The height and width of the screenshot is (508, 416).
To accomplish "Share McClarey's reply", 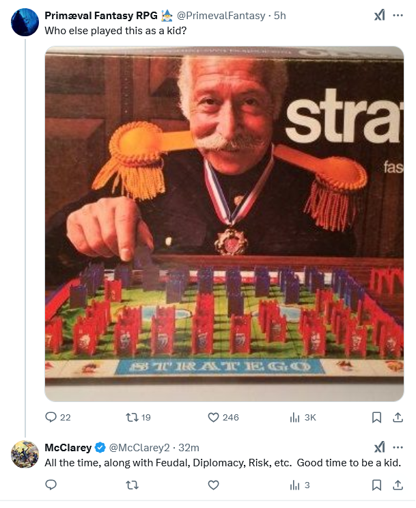I will (x=398, y=485).
